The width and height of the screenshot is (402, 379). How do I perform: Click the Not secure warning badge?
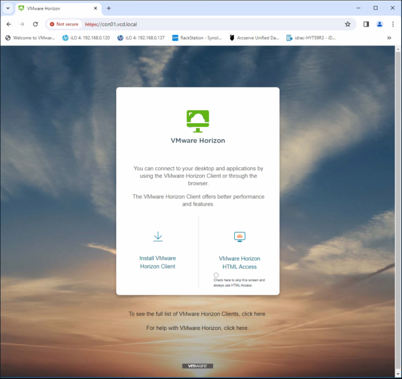[64, 24]
